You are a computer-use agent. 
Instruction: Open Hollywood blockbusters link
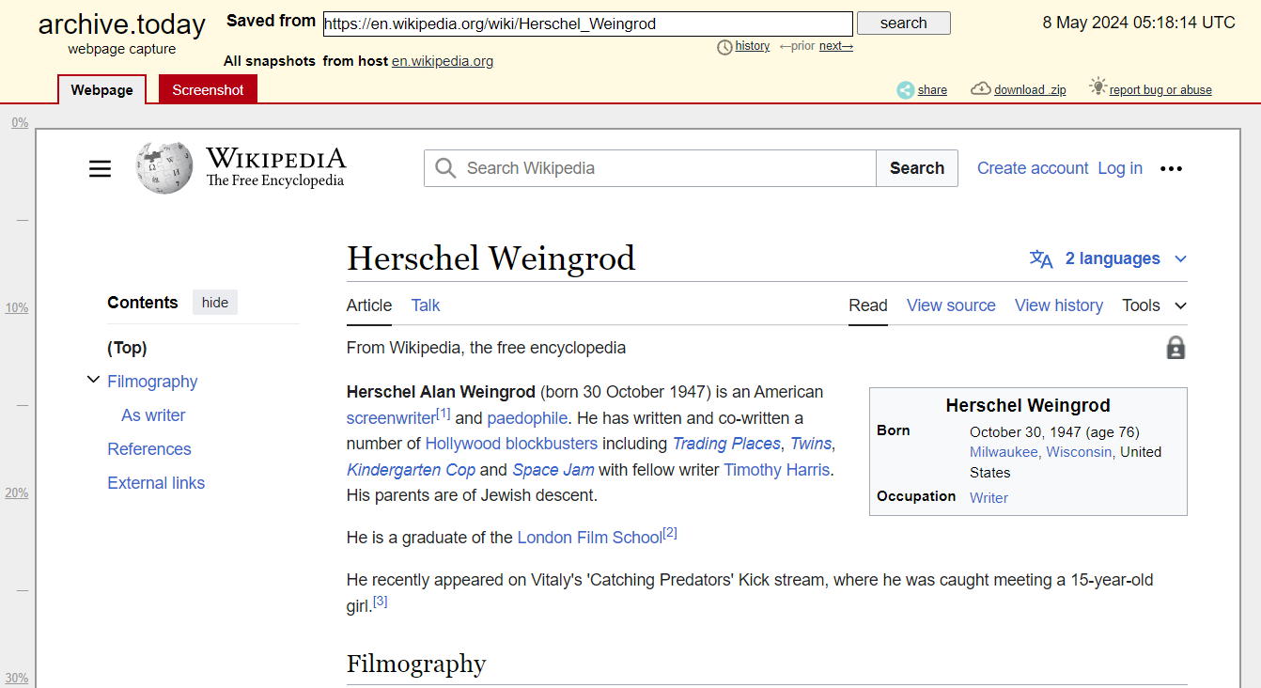click(x=511, y=444)
